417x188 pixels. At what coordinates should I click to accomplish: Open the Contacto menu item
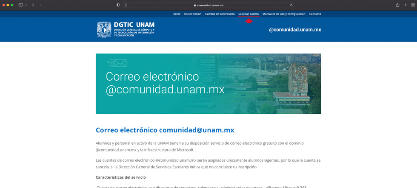coord(315,14)
